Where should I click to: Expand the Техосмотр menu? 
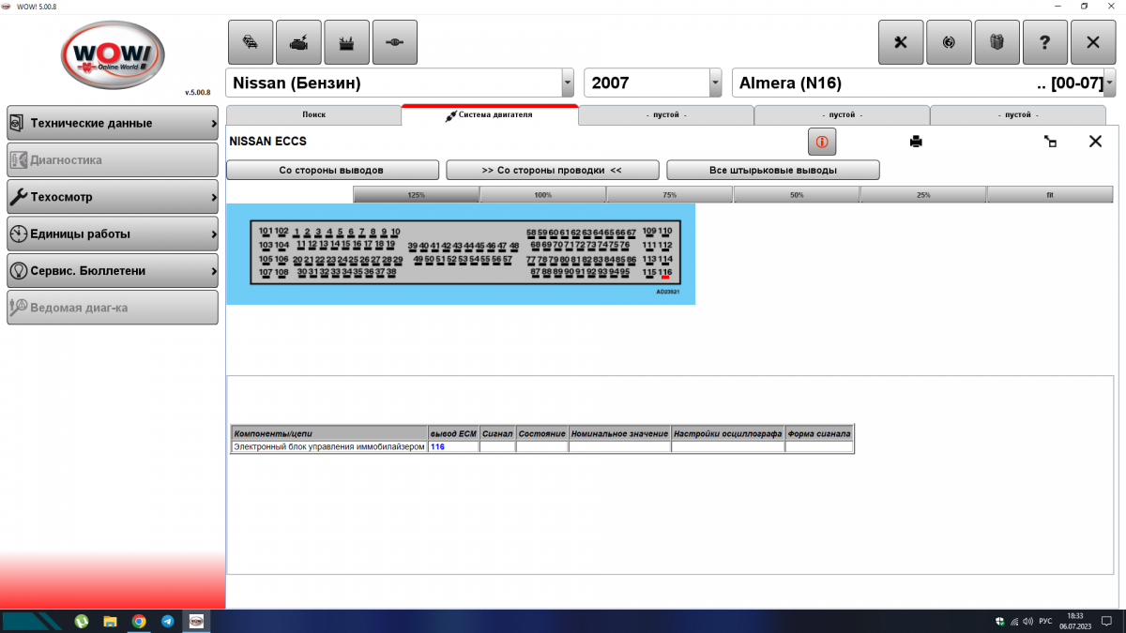[x=113, y=197]
